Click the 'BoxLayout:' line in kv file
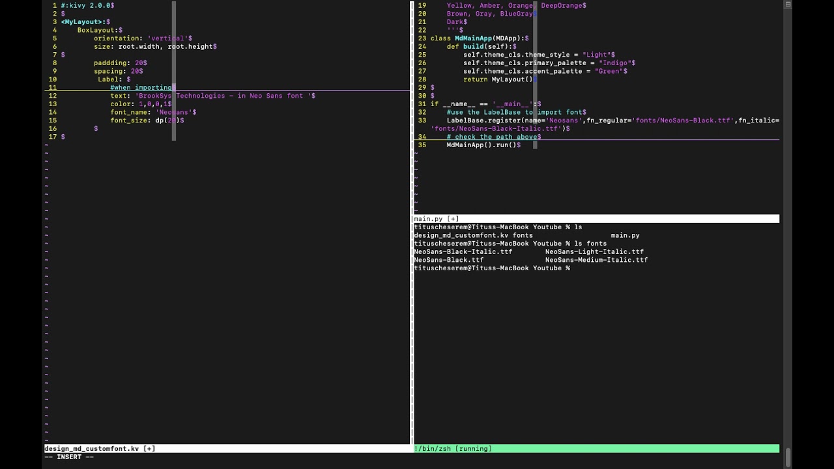The width and height of the screenshot is (834, 469). click(100, 30)
